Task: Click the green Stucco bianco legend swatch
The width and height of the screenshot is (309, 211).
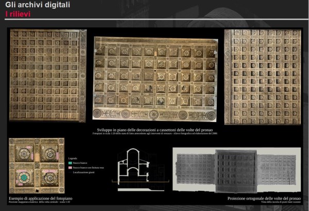Action: point(70,162)
